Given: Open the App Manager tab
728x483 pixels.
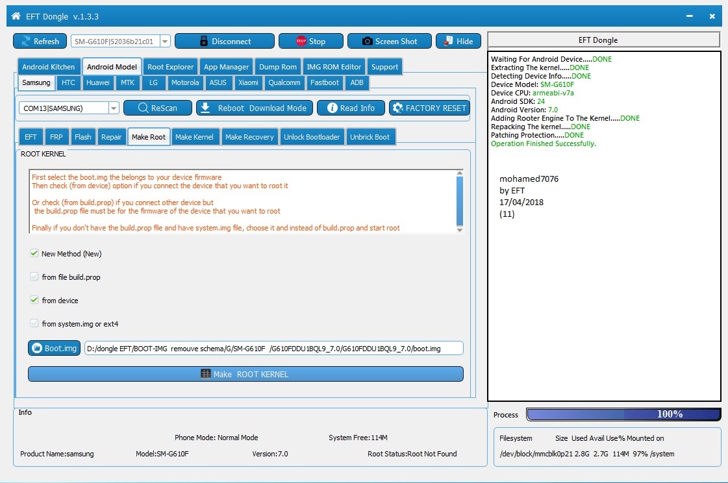Looking at the screenshot, I should (x=226, y=67).
